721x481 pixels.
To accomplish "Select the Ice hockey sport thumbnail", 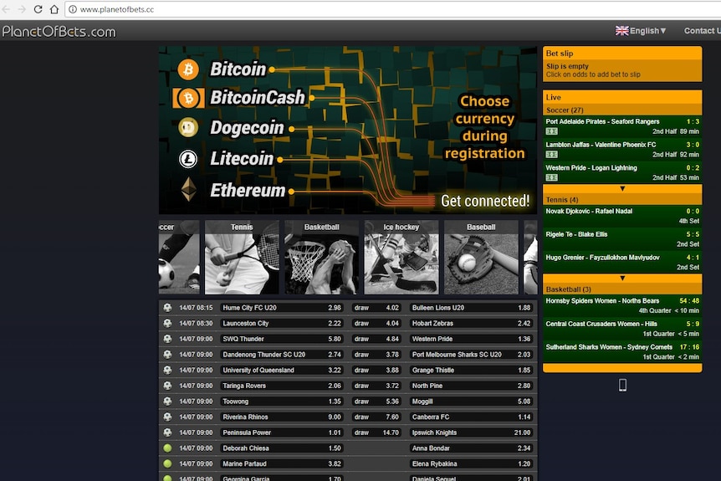I will tap(401, 257).
